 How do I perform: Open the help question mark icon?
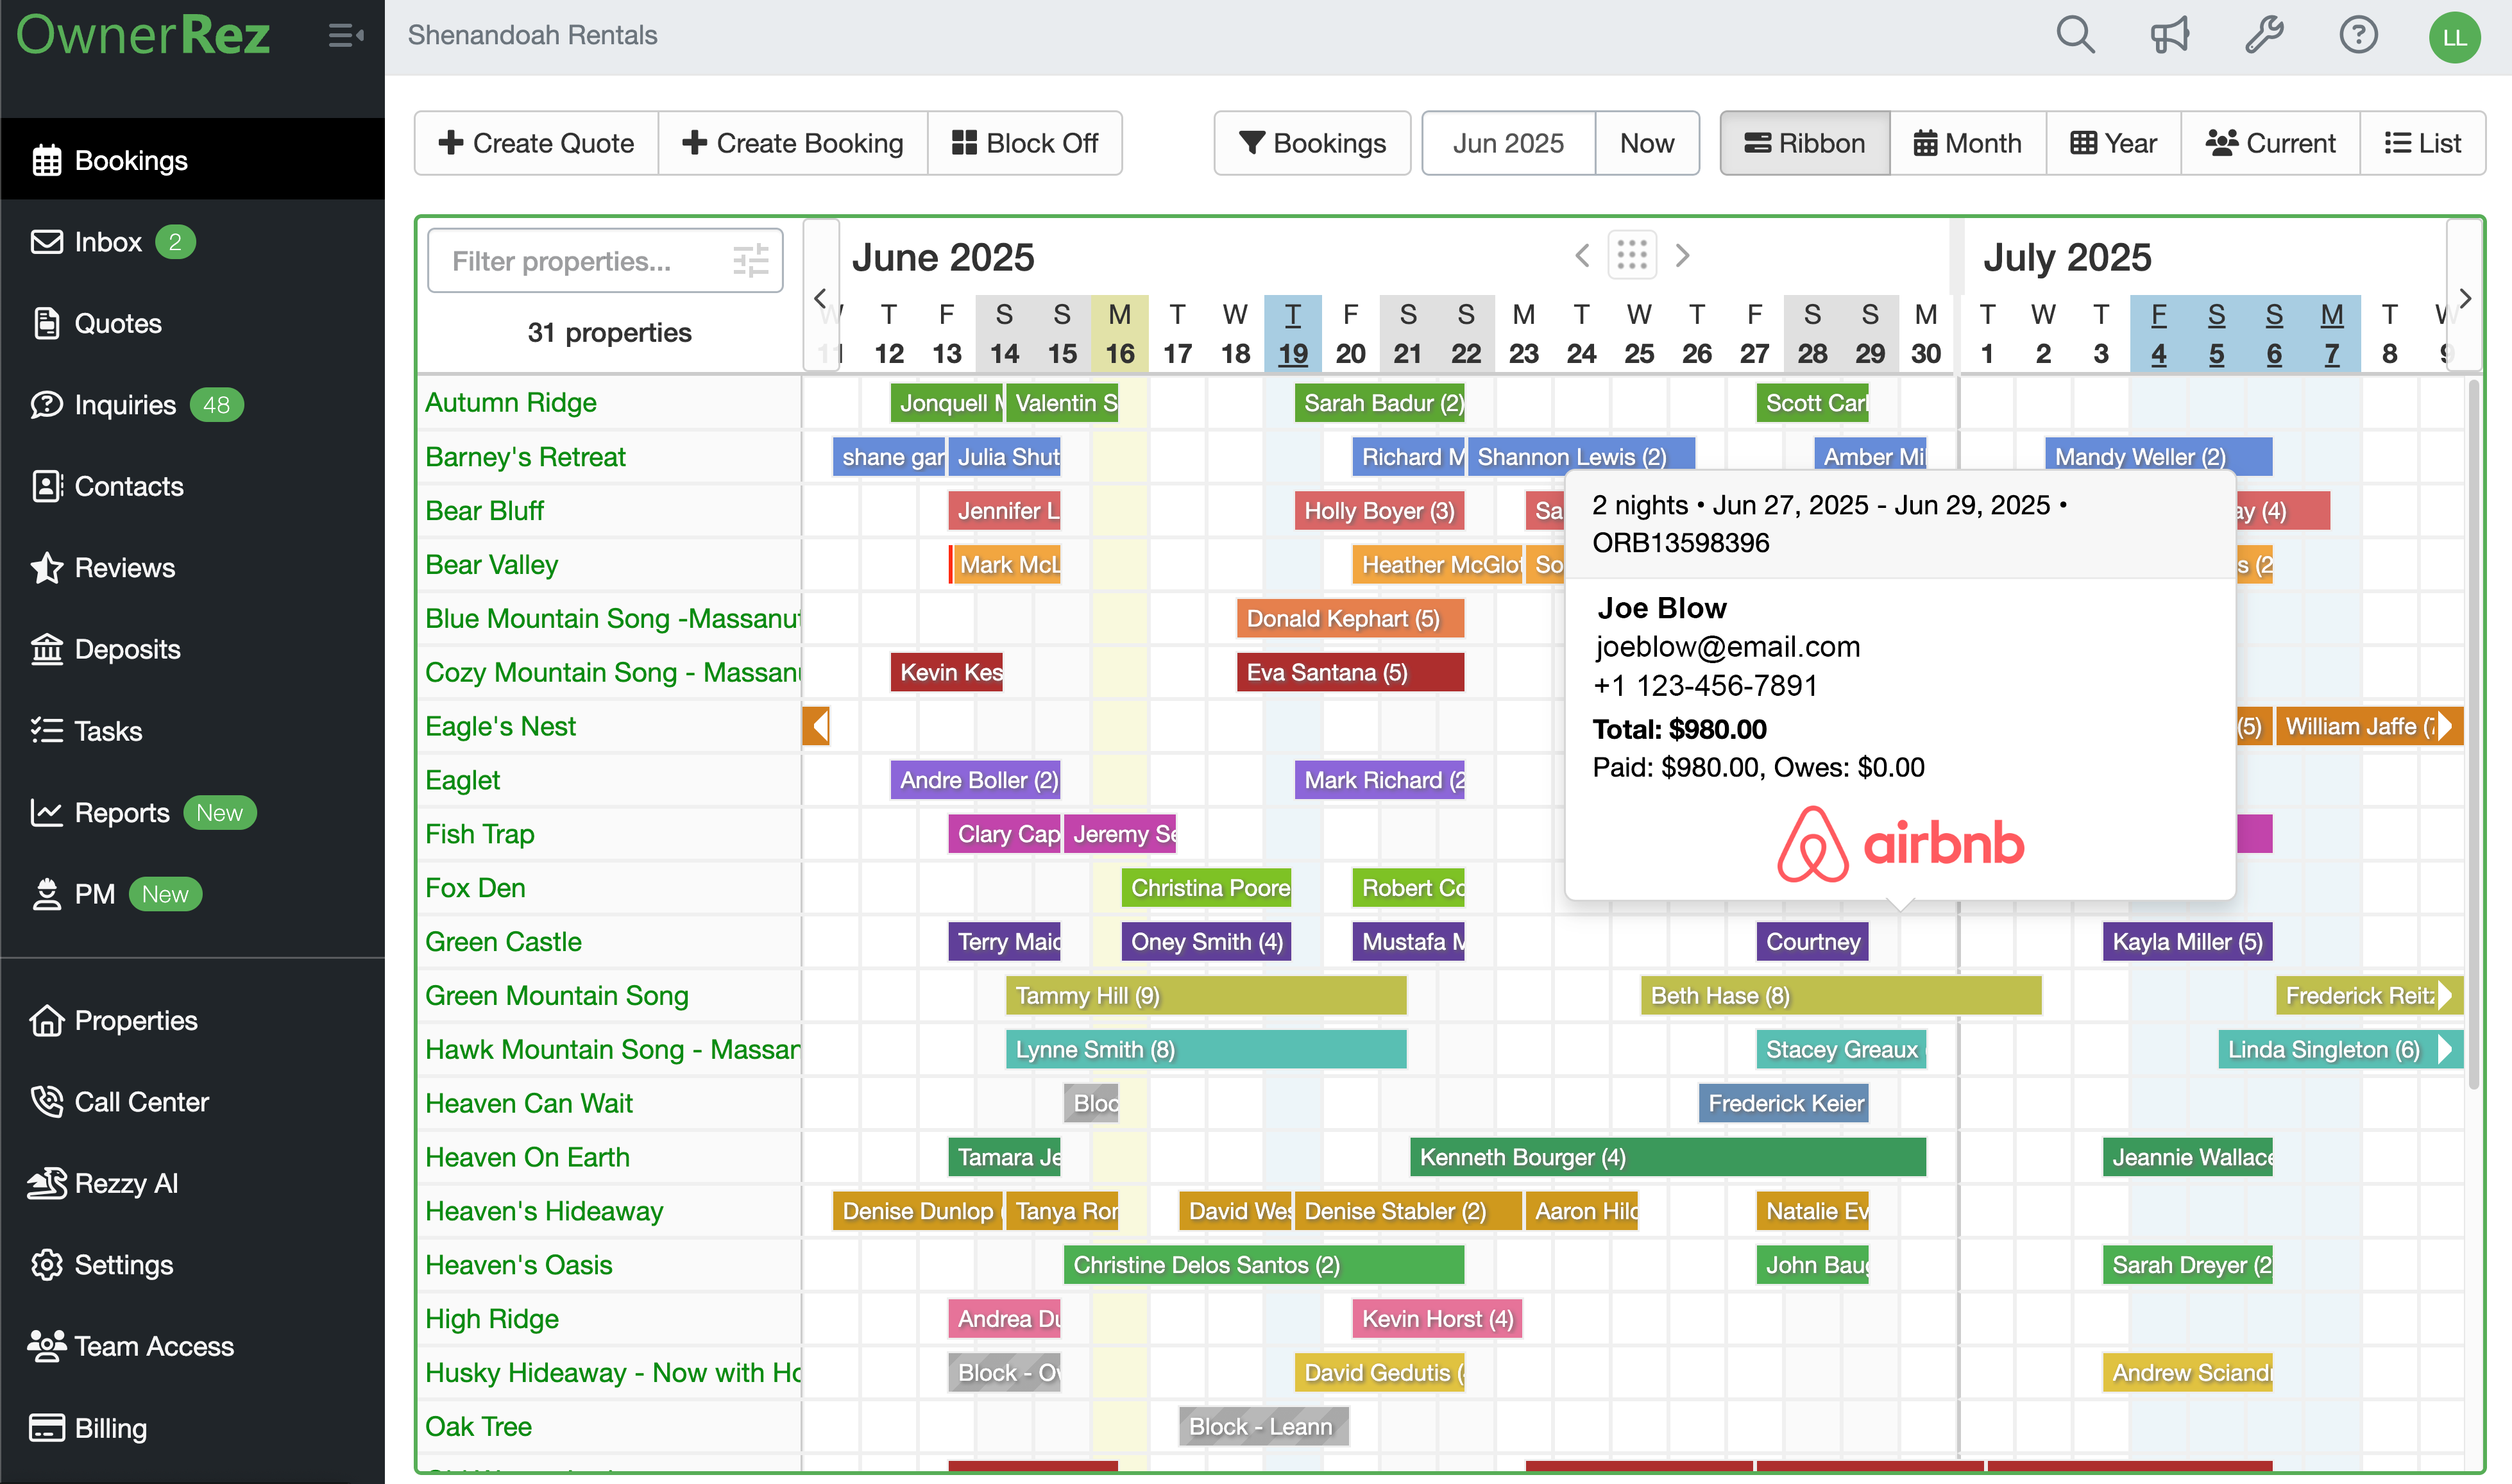pyautogui.click(x=2358, y=36)
